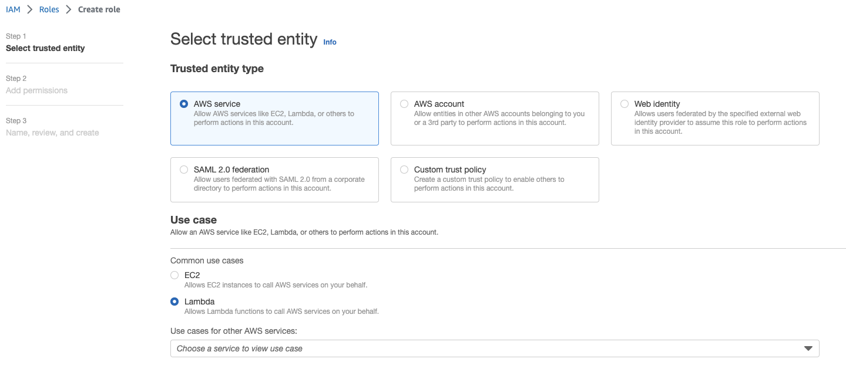Click the chevron between IAM and Roles
The image size is (846, 386).
pos(30,9)
